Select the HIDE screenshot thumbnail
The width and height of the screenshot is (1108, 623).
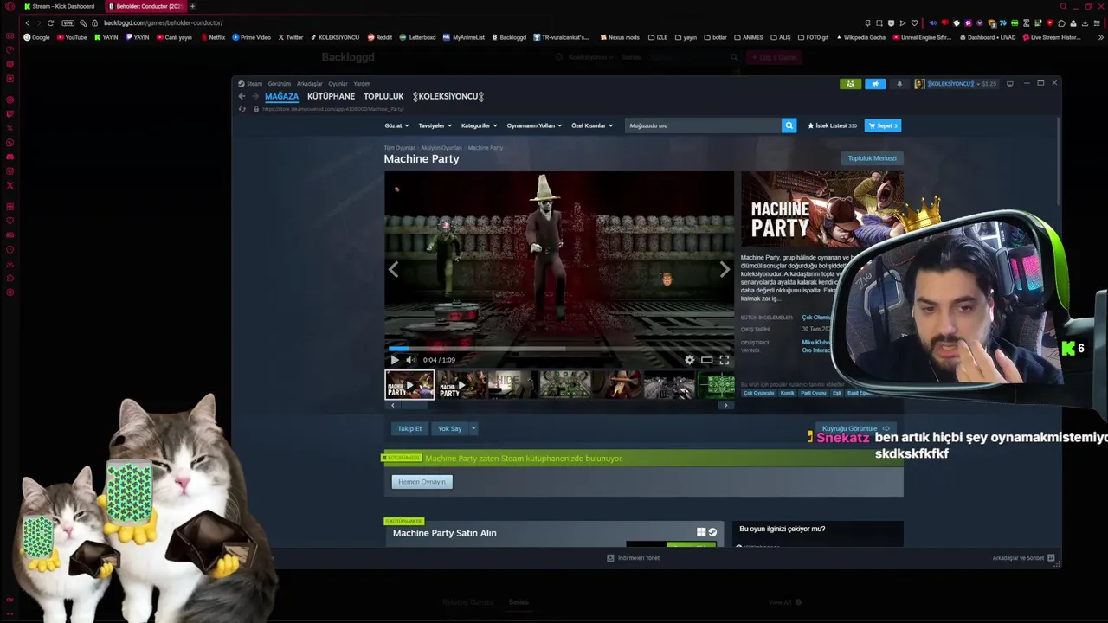pos(512,385)
